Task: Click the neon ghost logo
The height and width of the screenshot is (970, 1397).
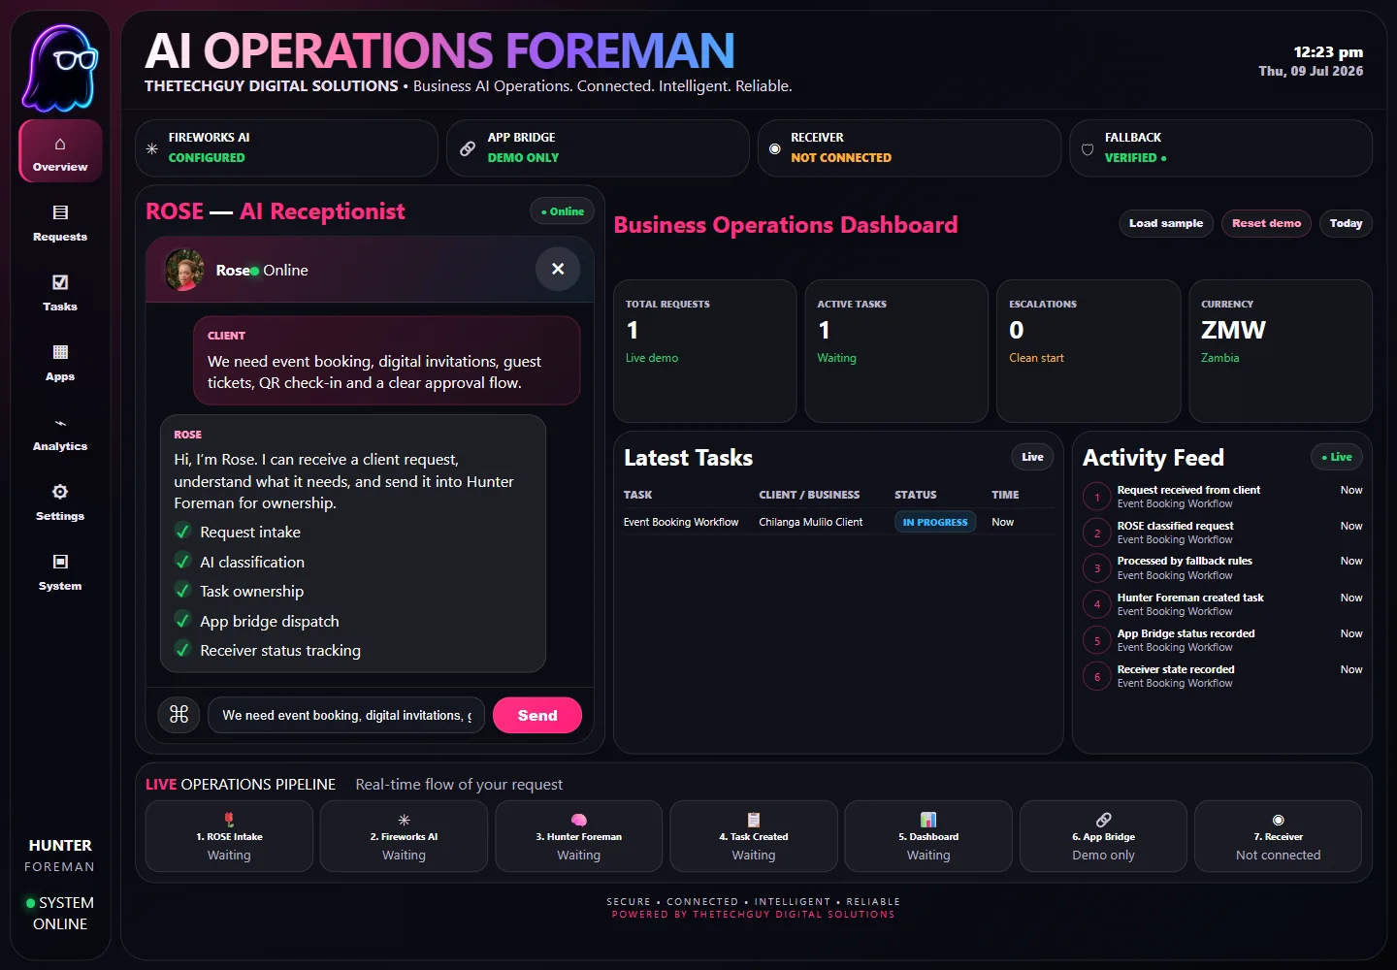Action: [x=60, y=67]
